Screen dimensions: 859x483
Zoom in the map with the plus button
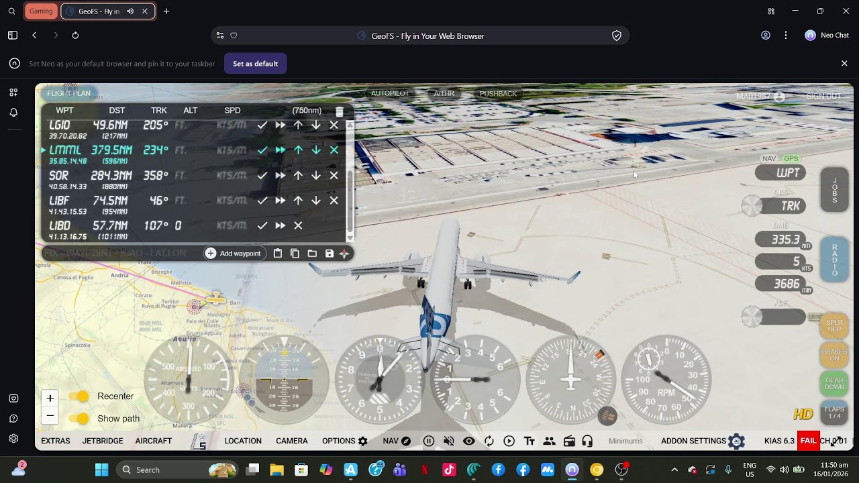[50, 398]
